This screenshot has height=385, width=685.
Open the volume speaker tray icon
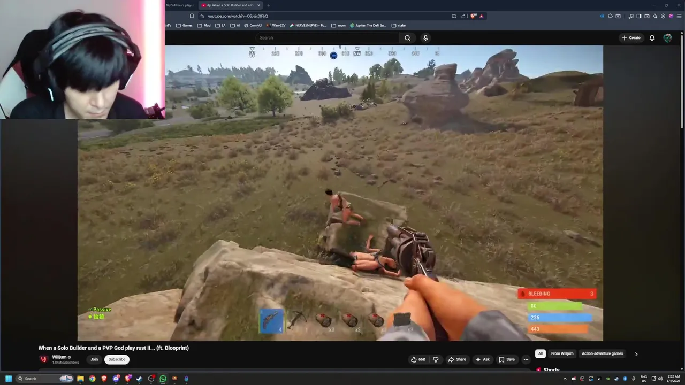660,379
